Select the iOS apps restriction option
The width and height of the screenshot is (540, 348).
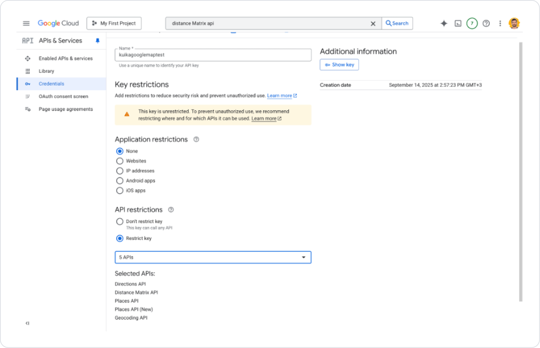pos(120,191)
